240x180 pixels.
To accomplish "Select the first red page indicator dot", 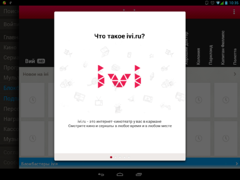I will (x=111, y=157).
